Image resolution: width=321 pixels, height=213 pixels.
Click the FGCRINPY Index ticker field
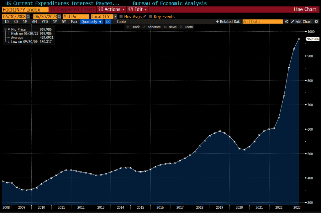pyautogui.click(x=25, y=9)
